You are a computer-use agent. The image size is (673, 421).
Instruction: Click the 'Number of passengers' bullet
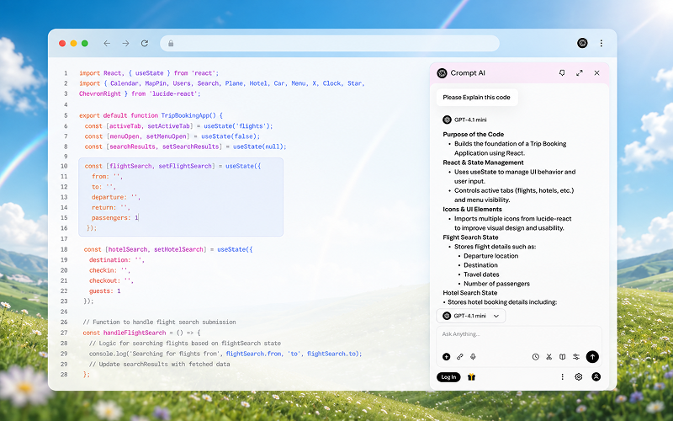(x=496, y=284)
